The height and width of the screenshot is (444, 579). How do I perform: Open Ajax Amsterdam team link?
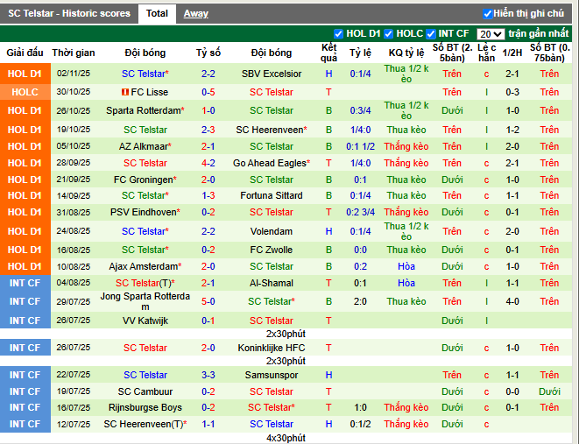coord(144,266)
